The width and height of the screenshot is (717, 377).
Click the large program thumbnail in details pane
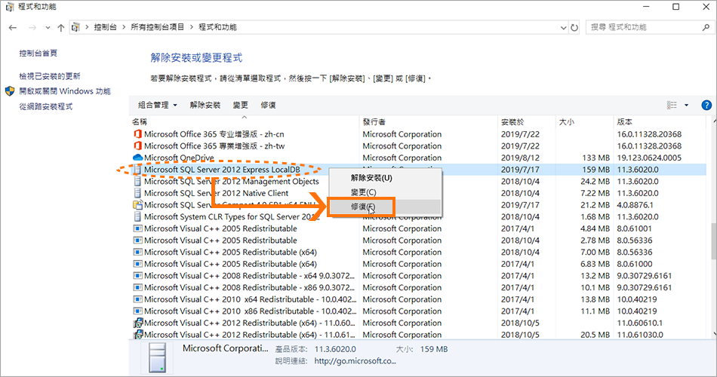[x=157, y=358]
